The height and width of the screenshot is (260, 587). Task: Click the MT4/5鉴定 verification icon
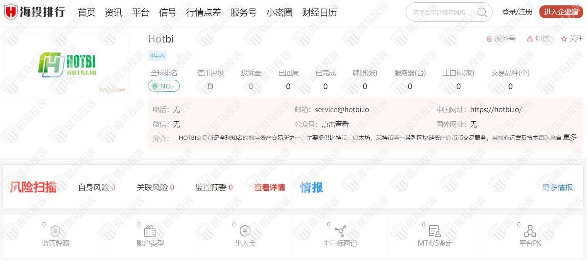point(435,231)
